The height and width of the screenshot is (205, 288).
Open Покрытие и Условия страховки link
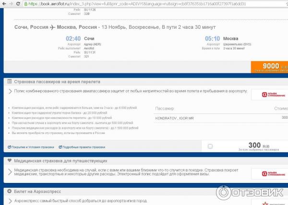click(x=33, y=147)
